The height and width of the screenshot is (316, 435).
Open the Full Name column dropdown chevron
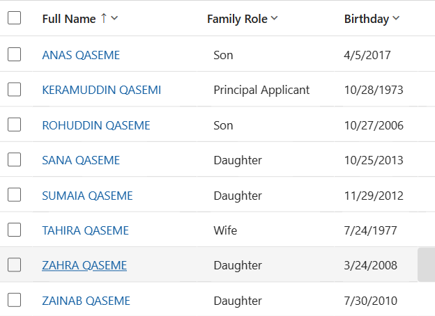(114, 18)
